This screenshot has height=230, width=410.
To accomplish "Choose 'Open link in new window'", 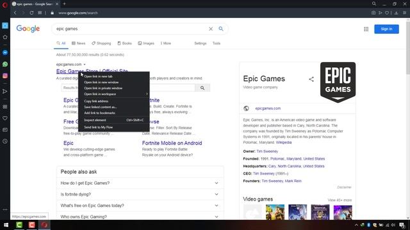I will (114, 82).
